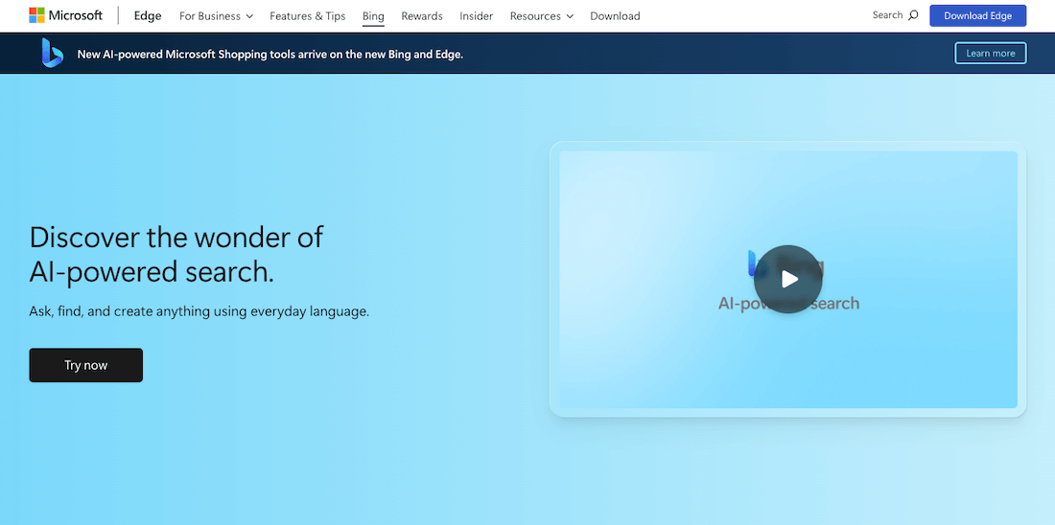Open the Edge home link

coord(148,15)
